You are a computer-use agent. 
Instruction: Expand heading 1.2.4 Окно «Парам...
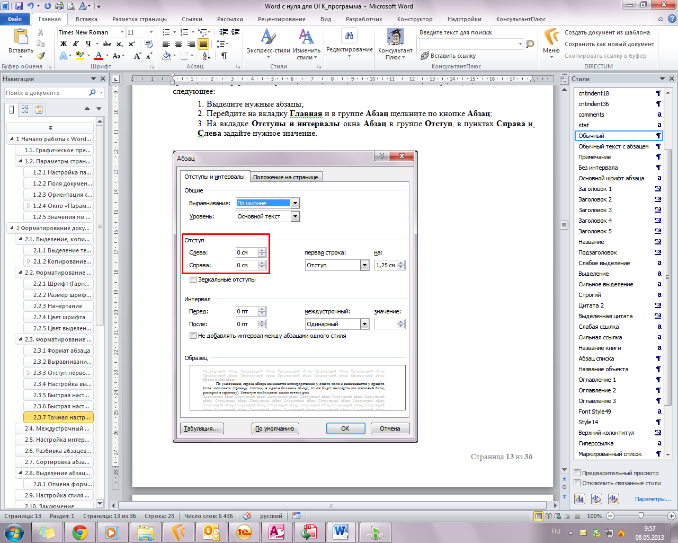[29, 206]
